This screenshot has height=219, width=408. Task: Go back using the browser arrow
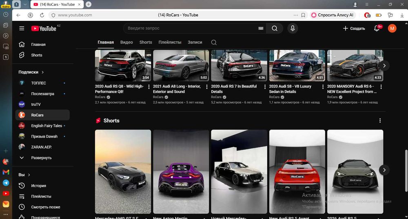(18, 15)
